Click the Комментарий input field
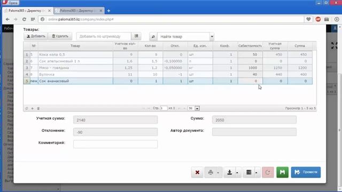The width and height of the screenshot is (342, 192). [115, 144]
